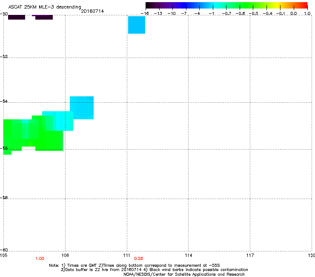The width and height of the screenshot is (315, 277).
Task: Click longitude axis label 111
Action: click(126, 255)
